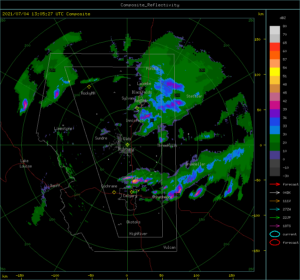Viewport: 300px width, 280px height.
Task: Click the 'dBZ' legend heading
Action: 283,18
